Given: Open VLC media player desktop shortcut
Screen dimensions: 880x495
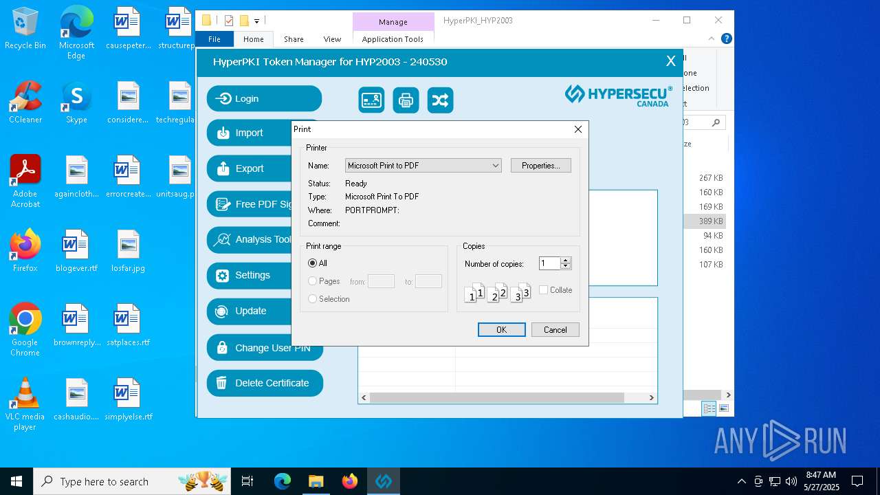Looking at the screenshot, I should pos(25,404).
